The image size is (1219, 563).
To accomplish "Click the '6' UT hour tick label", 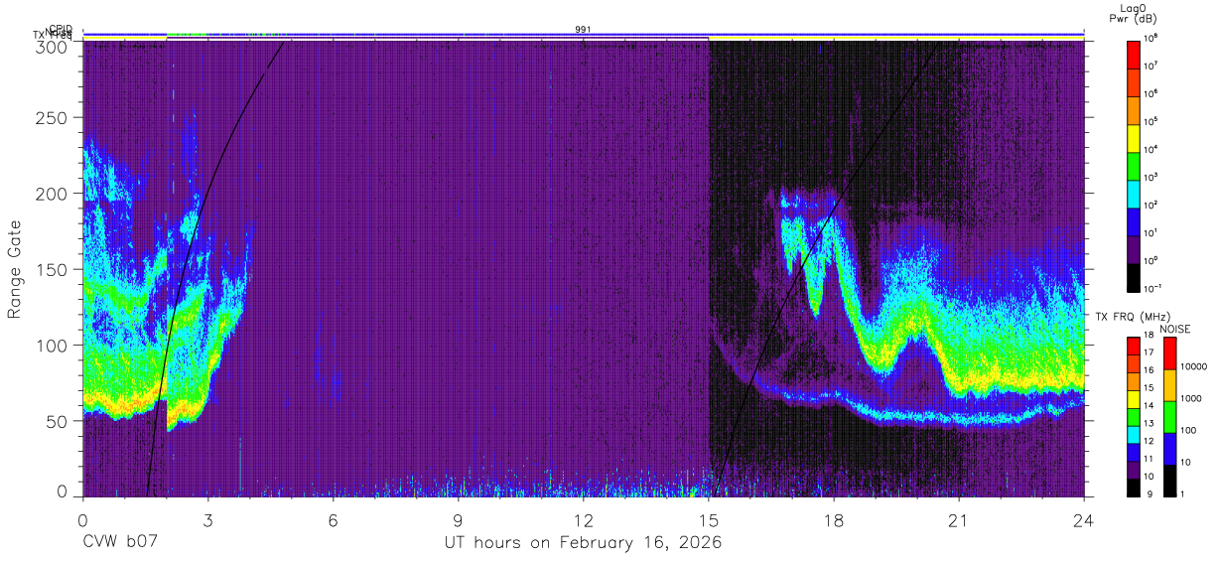I will [334, 519].
